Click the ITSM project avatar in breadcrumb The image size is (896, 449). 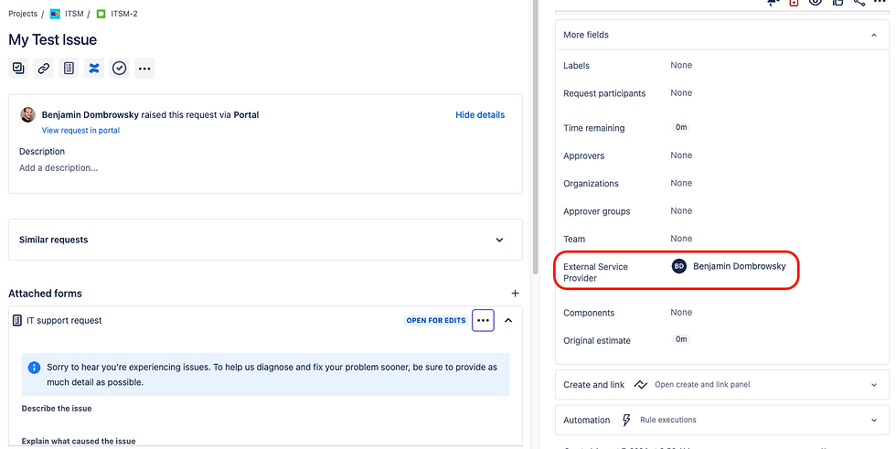click(55, 14)
